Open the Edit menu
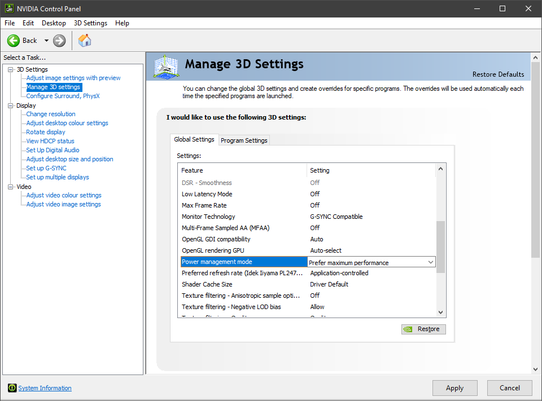Viewport: 542px width, 401px height. (x=28, y=23)
